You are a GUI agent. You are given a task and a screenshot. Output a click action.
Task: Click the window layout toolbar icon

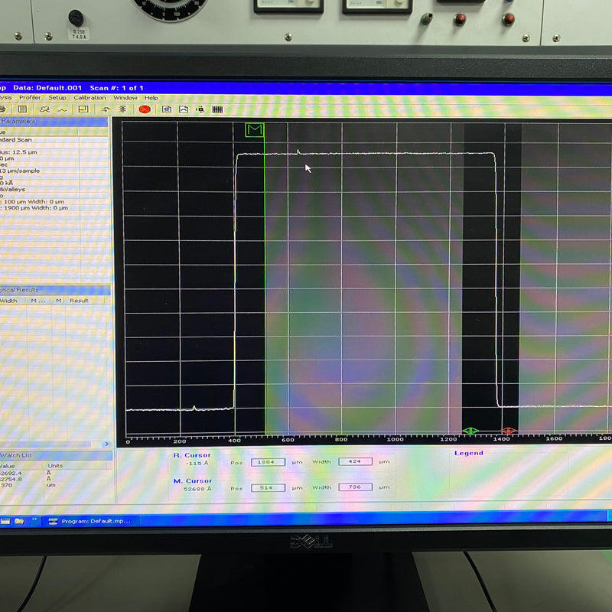point(83,109)
